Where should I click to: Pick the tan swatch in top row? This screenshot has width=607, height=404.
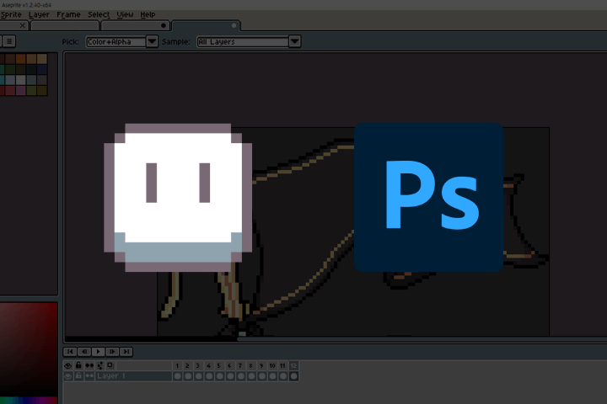coord(42,59)
